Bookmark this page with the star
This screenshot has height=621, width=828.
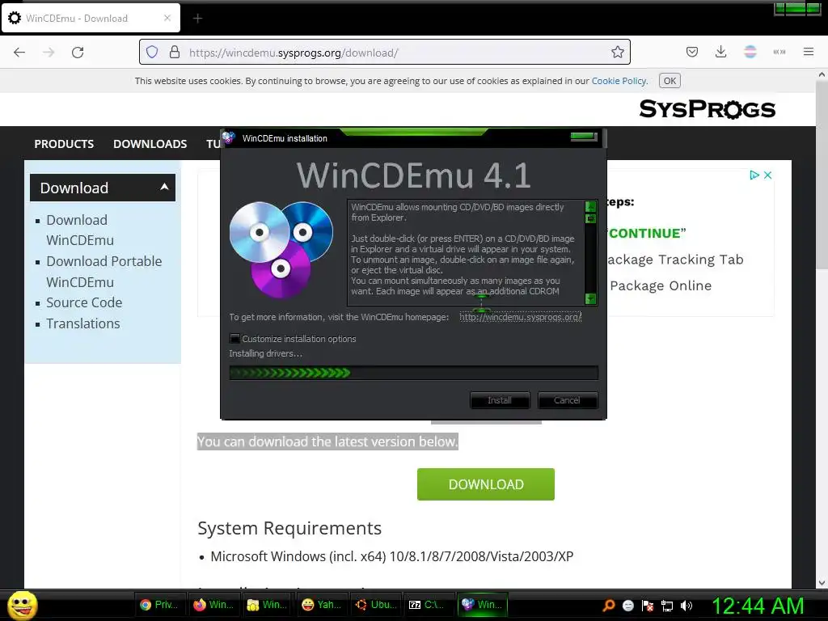(617, 53)
